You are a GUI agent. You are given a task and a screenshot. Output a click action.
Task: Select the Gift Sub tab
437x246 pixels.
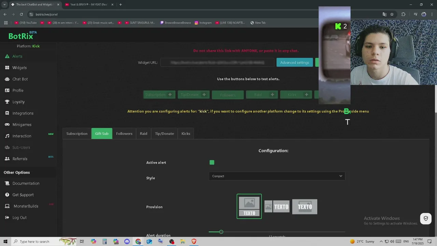pyautogui.click(x=102, y=134)
